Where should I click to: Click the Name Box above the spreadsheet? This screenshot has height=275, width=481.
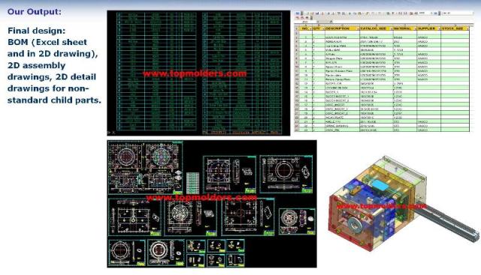305,22
